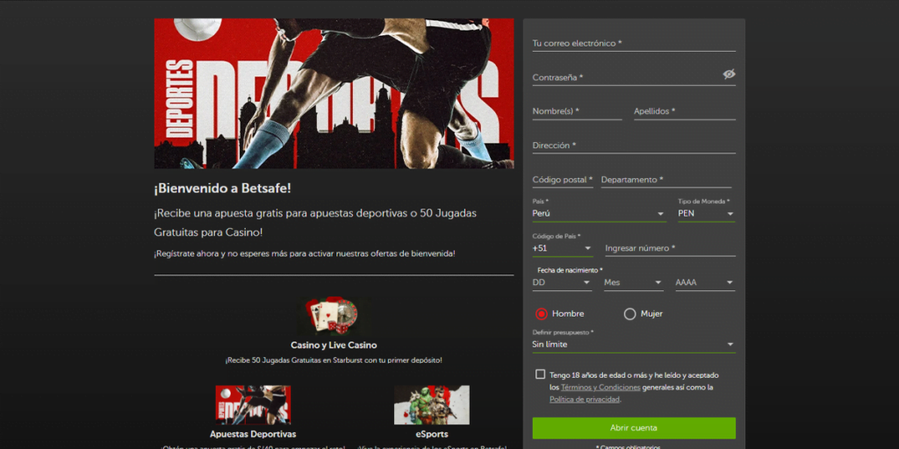Click the eSports thumbnail image
The image size is (899, 449).
coord(431,405)
